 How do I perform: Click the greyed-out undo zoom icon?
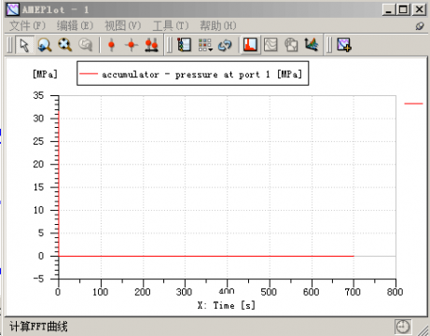tap(85, 45)
